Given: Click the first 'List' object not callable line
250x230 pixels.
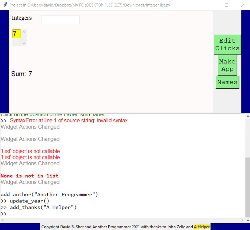Looking at the screenshot, I should click(x=30, y=151).
